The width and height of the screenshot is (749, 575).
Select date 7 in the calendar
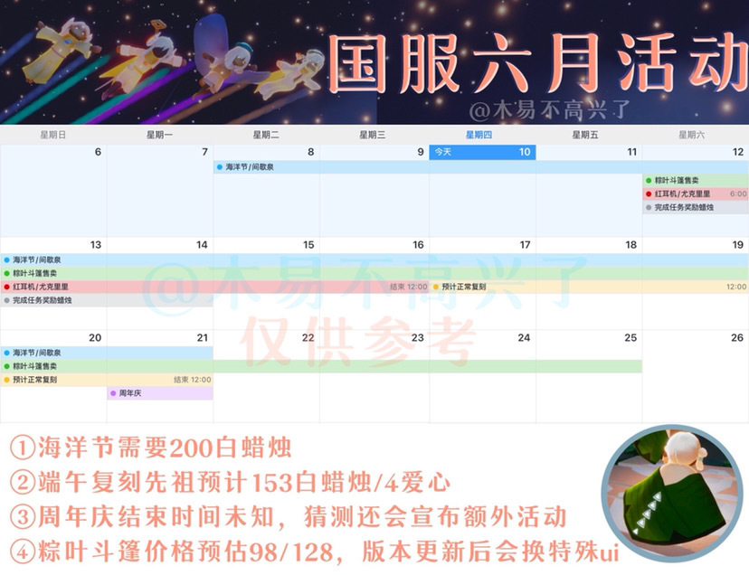(205, 152)
